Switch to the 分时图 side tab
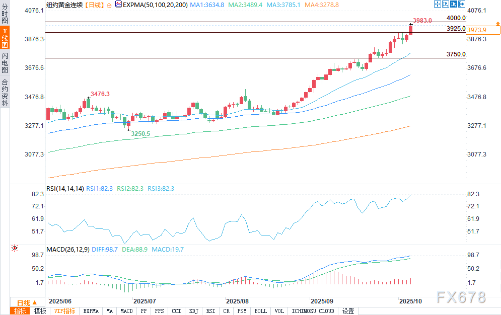Viewport: 501px width, 315px height. [5, 13]
